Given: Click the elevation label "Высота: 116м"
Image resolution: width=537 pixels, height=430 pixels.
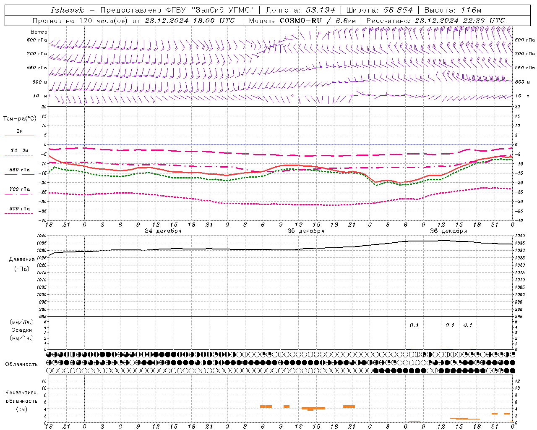Looking at the screenshot, I should click(x=453, y=10).
